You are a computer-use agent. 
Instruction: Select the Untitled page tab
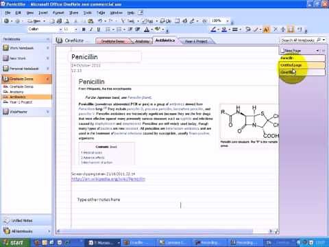[302, 65]
